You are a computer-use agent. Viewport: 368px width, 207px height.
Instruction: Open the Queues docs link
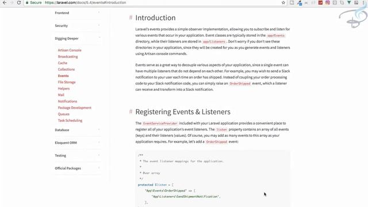(x=64, y=114)
